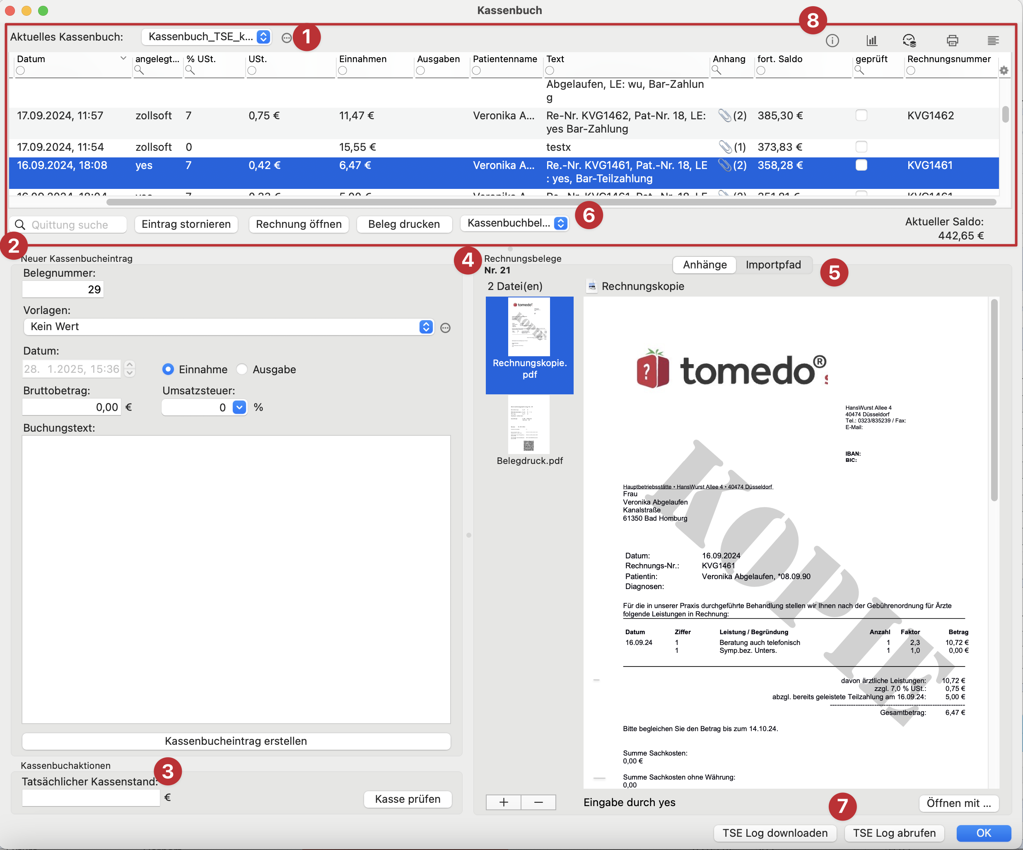Click search magnifier under % USt. column

coord(190,71)
